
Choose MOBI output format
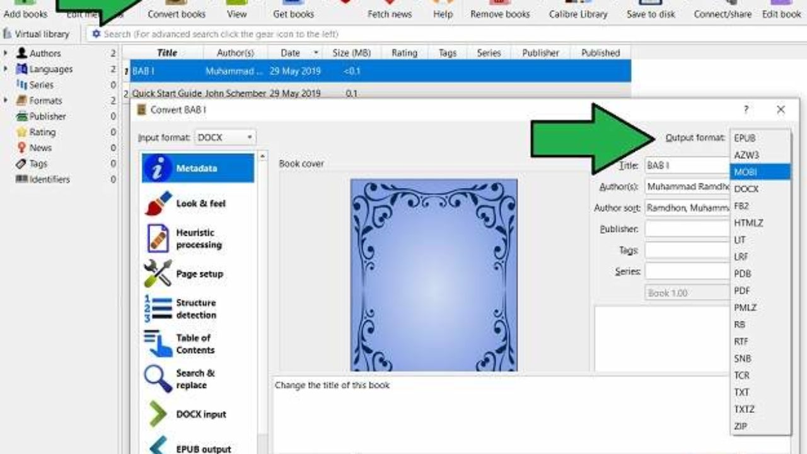click(x=760, y=172)
